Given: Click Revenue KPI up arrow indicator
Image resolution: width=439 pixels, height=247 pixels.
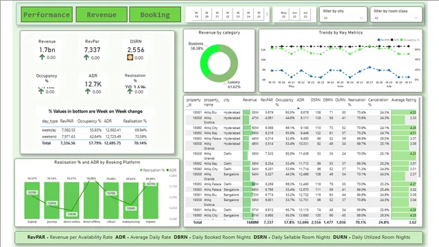Looking at the screenshot, I should (x=42, y=57).
